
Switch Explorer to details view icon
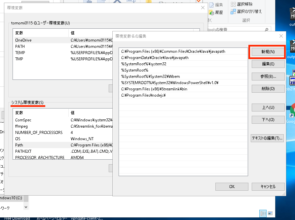coord(263,213)
